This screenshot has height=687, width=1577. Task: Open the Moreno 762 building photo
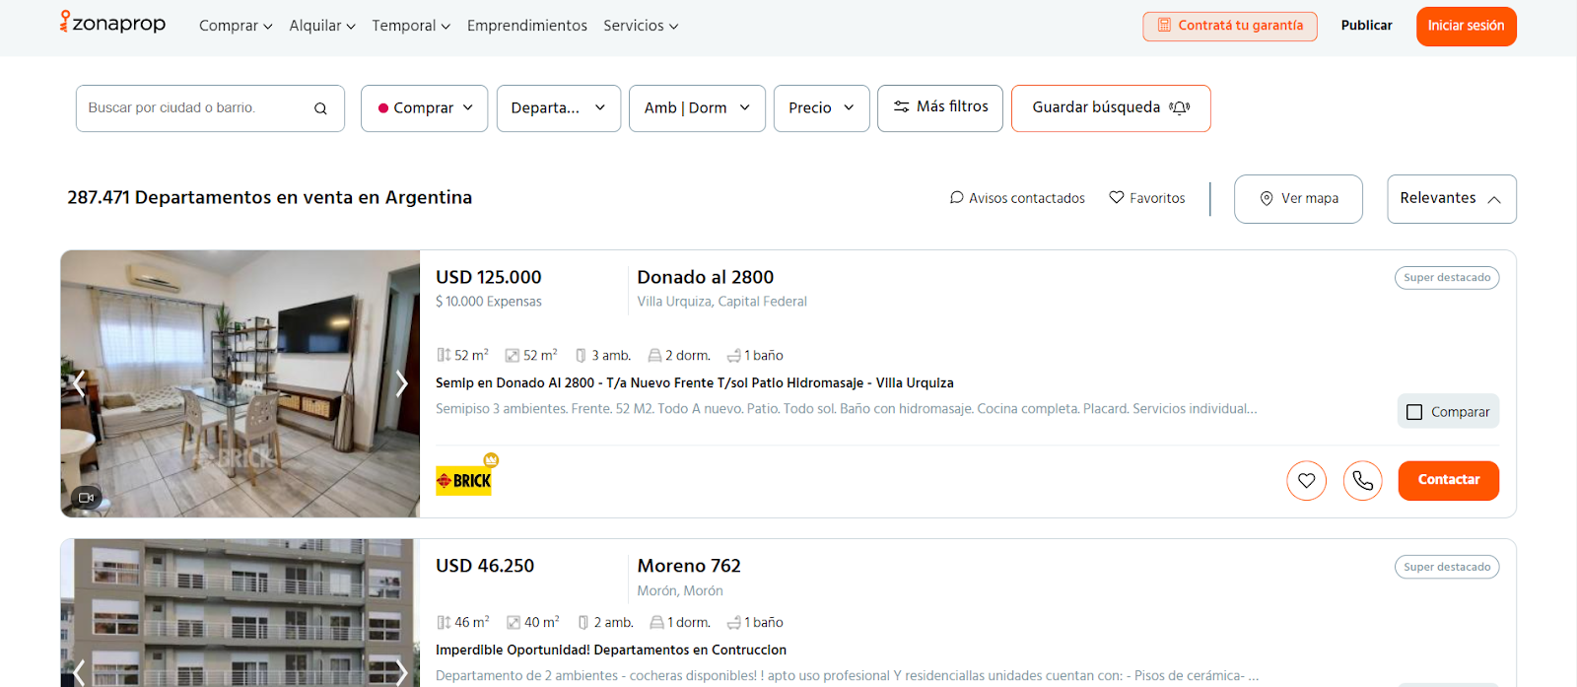tap(240, 613)
